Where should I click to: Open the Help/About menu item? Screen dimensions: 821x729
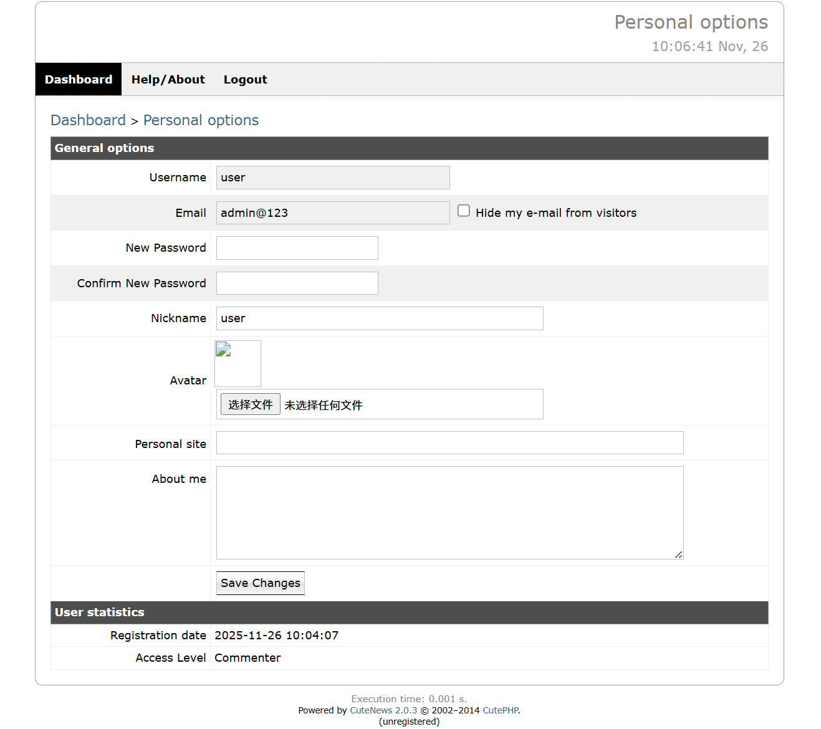click(168, 79)
